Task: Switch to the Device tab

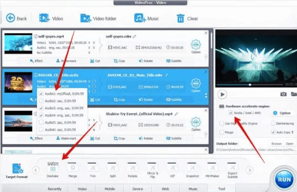Action: click(138, 189)
